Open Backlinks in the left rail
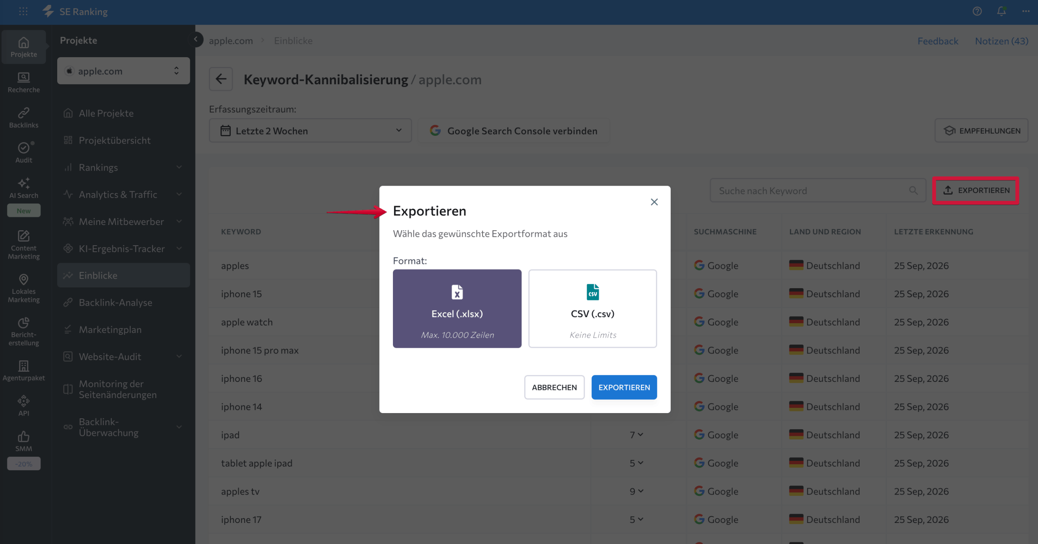Image resolution: width=1038 pixels, height=544 pixels. pos(24,118)
